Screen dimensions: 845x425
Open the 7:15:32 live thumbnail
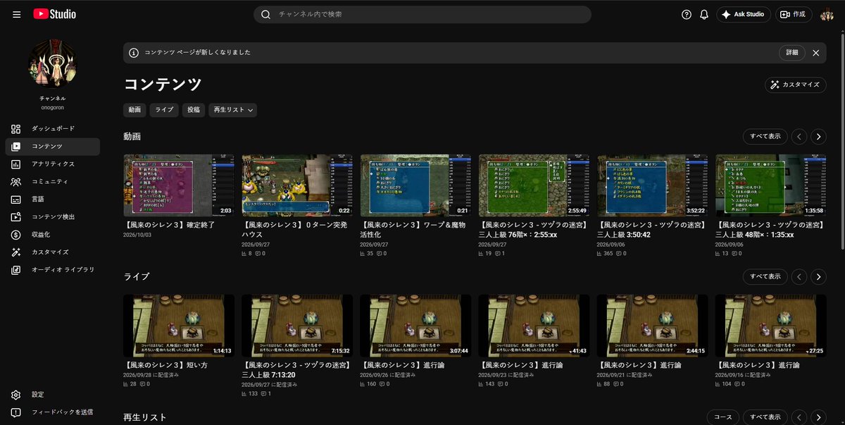(297, 326)
